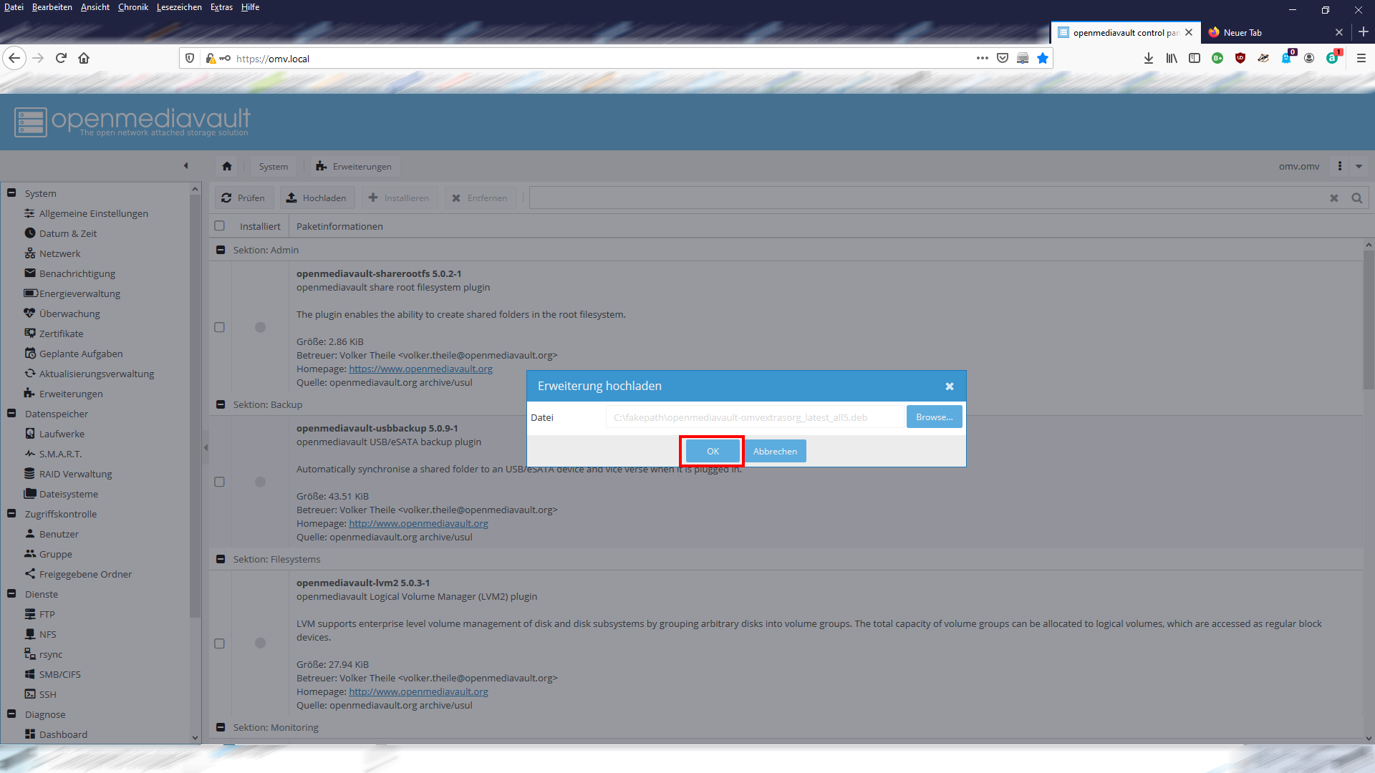The image size is (1375, 773).
Task: Collapse the System tree section
Action: coord(11,193)
